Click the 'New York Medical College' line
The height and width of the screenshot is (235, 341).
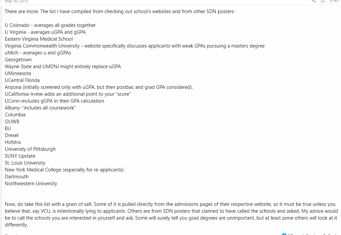point(64,170)
